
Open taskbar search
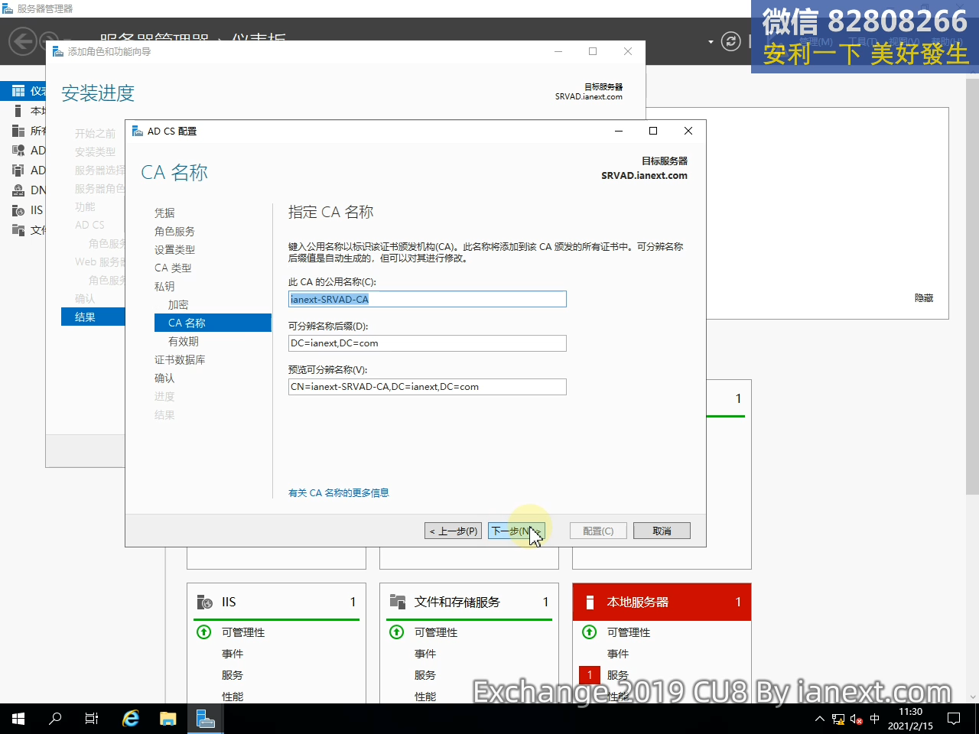(x=55, y=719)
